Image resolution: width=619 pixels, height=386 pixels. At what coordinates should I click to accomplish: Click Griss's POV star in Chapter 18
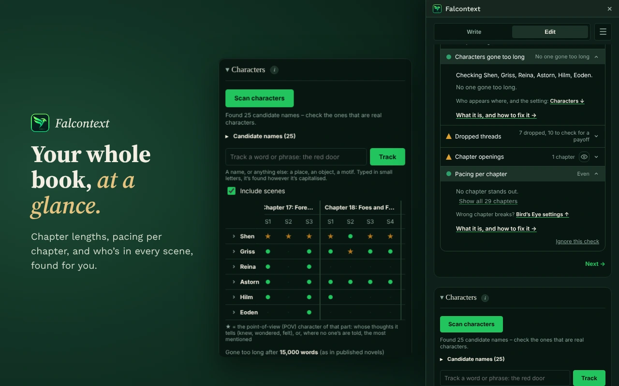351,252
